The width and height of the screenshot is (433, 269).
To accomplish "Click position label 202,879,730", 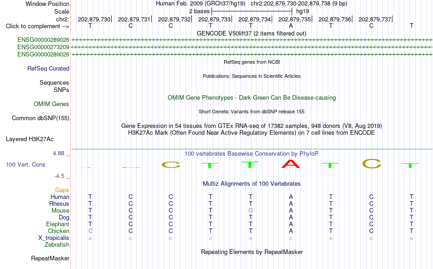I will tap(94, 19).
